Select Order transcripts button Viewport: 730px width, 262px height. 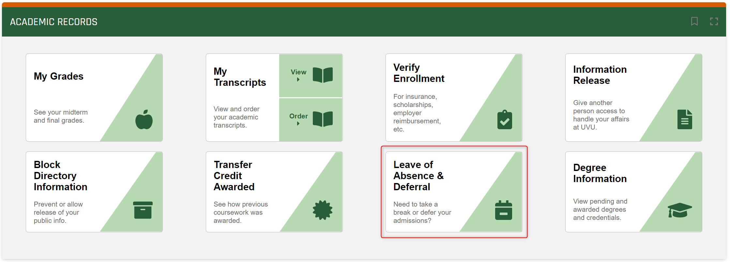click(311, 120)
